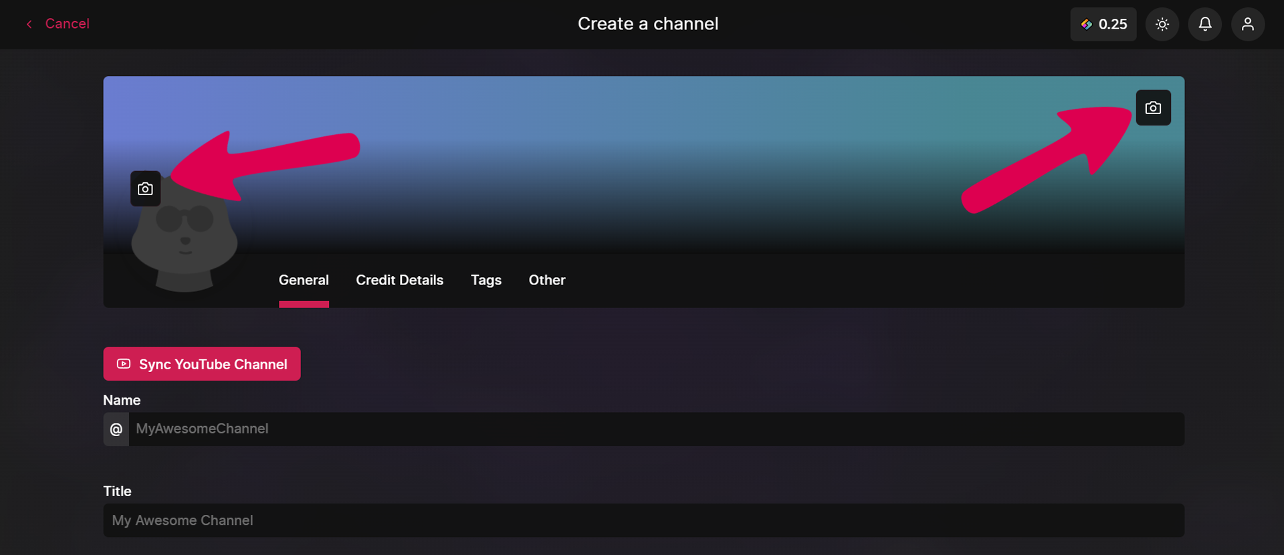Go to the Other tab
1284x555 pixels.
click(x=546, y=281)
